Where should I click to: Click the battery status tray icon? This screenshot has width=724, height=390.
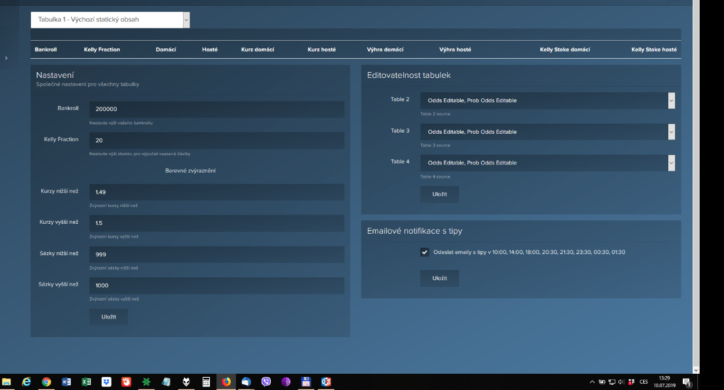point(601,382)
